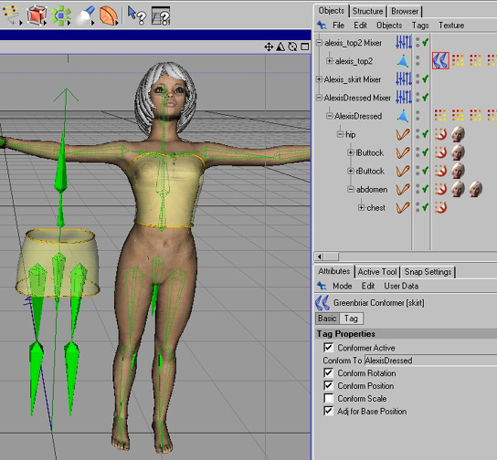Switch to the Structure tab
Image resolution: width=497 pixels, height=460 pixels.
click(x=367, y=11)
